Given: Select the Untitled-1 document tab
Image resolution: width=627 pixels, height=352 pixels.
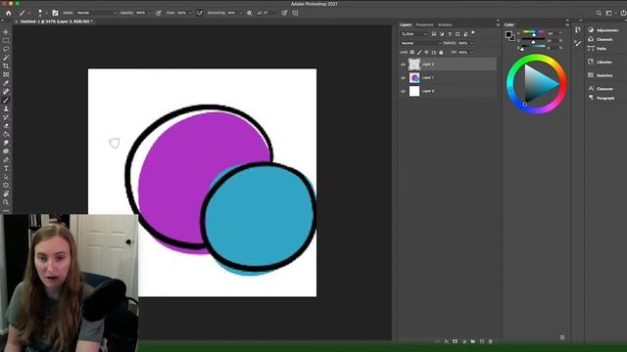Looking at the screenshot, I should coord(56,22).
